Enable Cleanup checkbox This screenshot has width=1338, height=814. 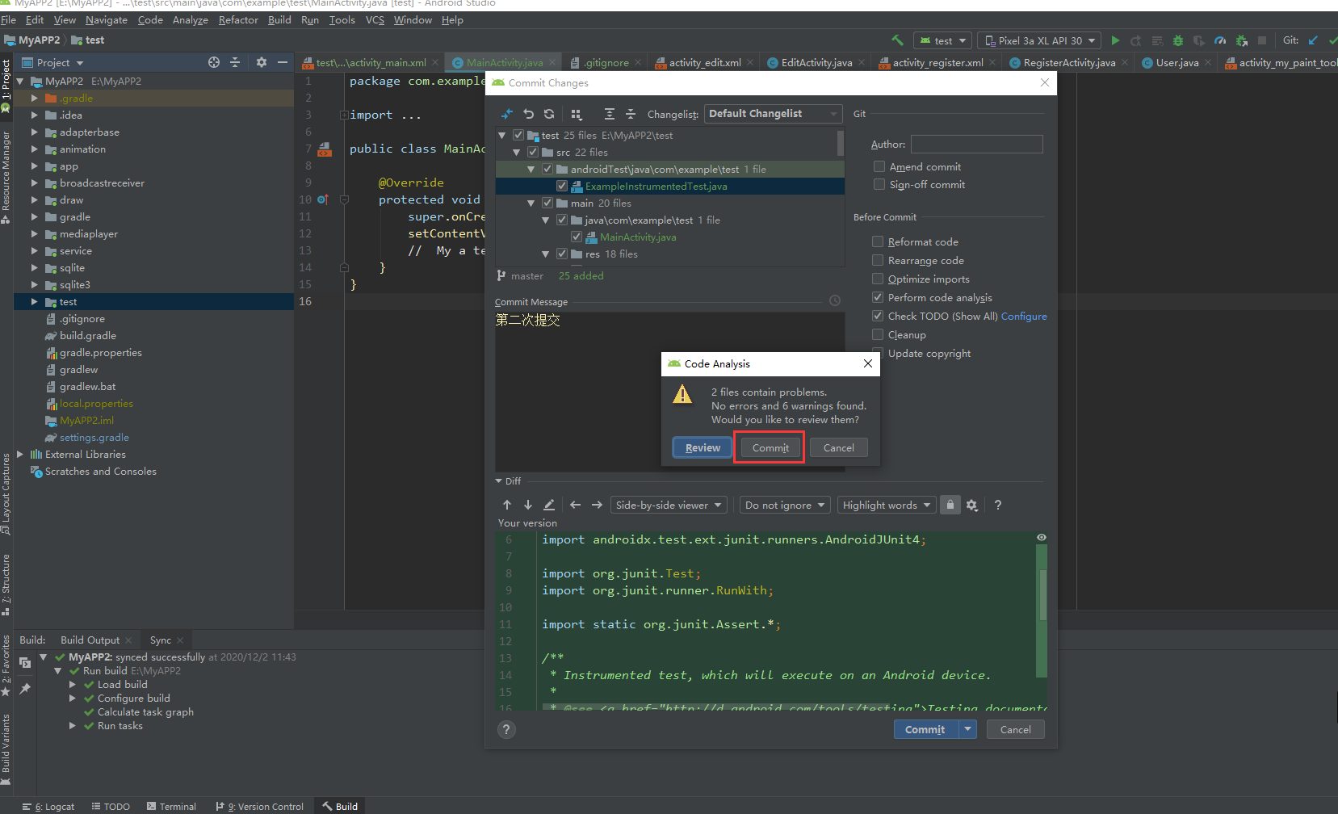(878, 334)
